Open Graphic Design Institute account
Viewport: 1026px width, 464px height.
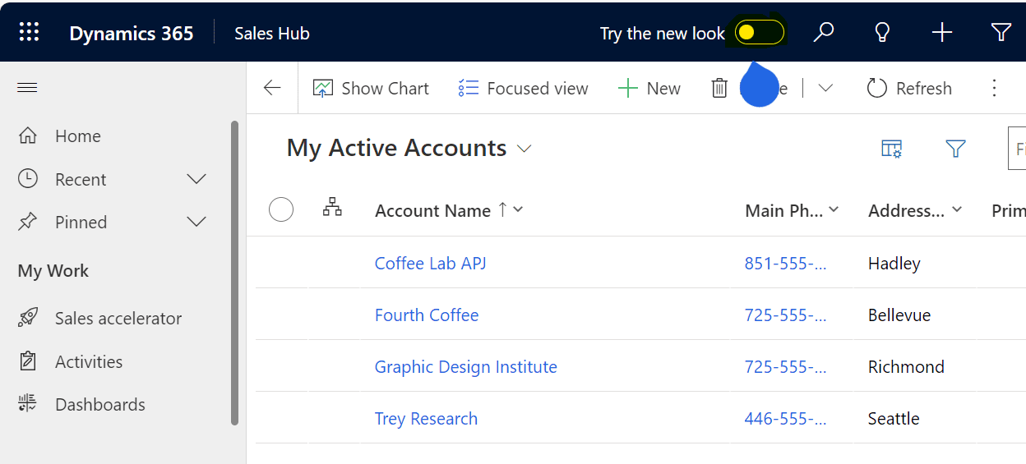click(466, 366)
